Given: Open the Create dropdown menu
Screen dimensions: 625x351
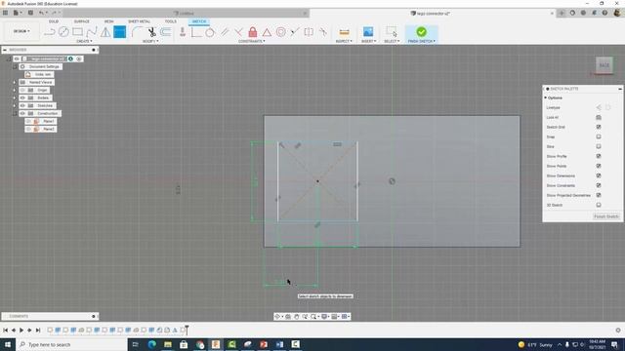Looking at the screenshot, I should click(84, 41).
